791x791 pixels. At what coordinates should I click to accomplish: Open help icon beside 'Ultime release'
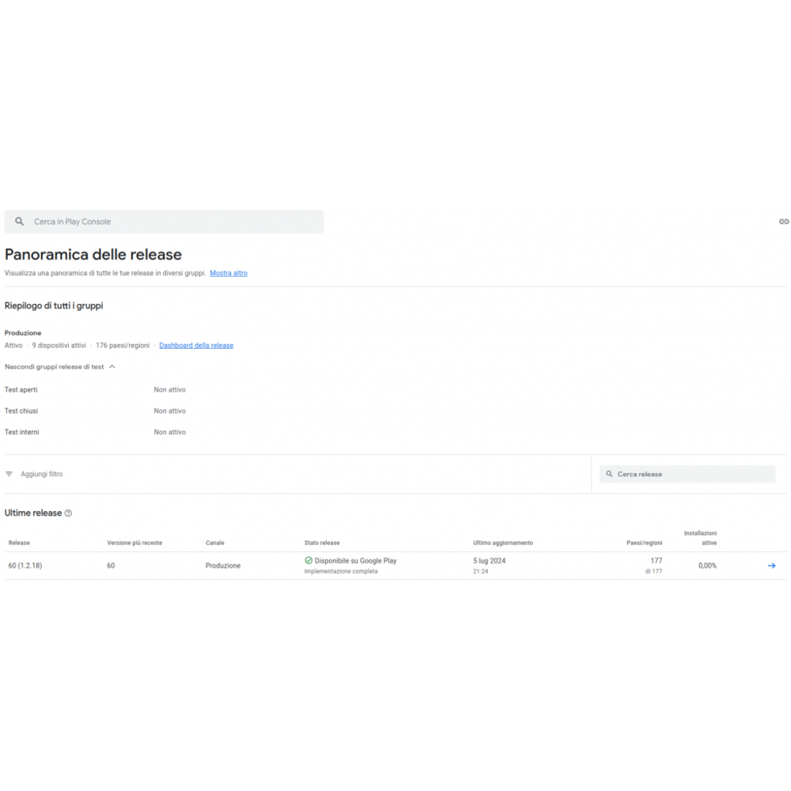click(x=69, y=513)
